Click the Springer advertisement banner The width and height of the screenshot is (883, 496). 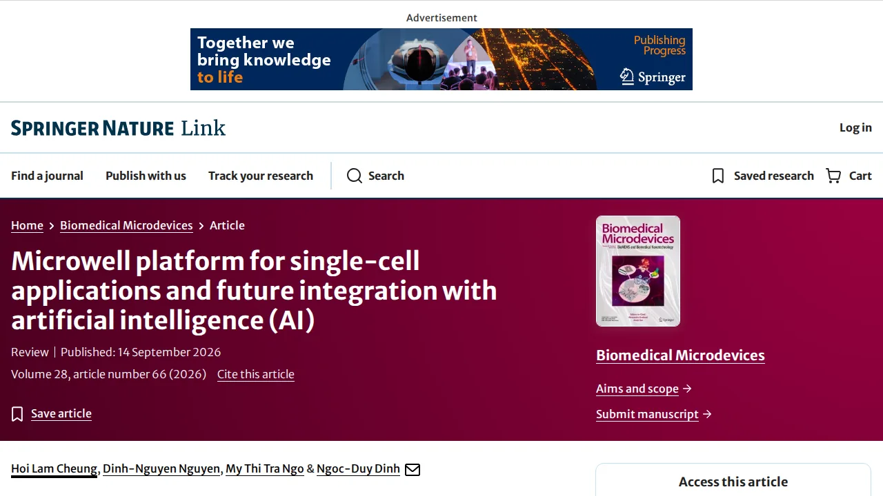[x=441, y=59]
